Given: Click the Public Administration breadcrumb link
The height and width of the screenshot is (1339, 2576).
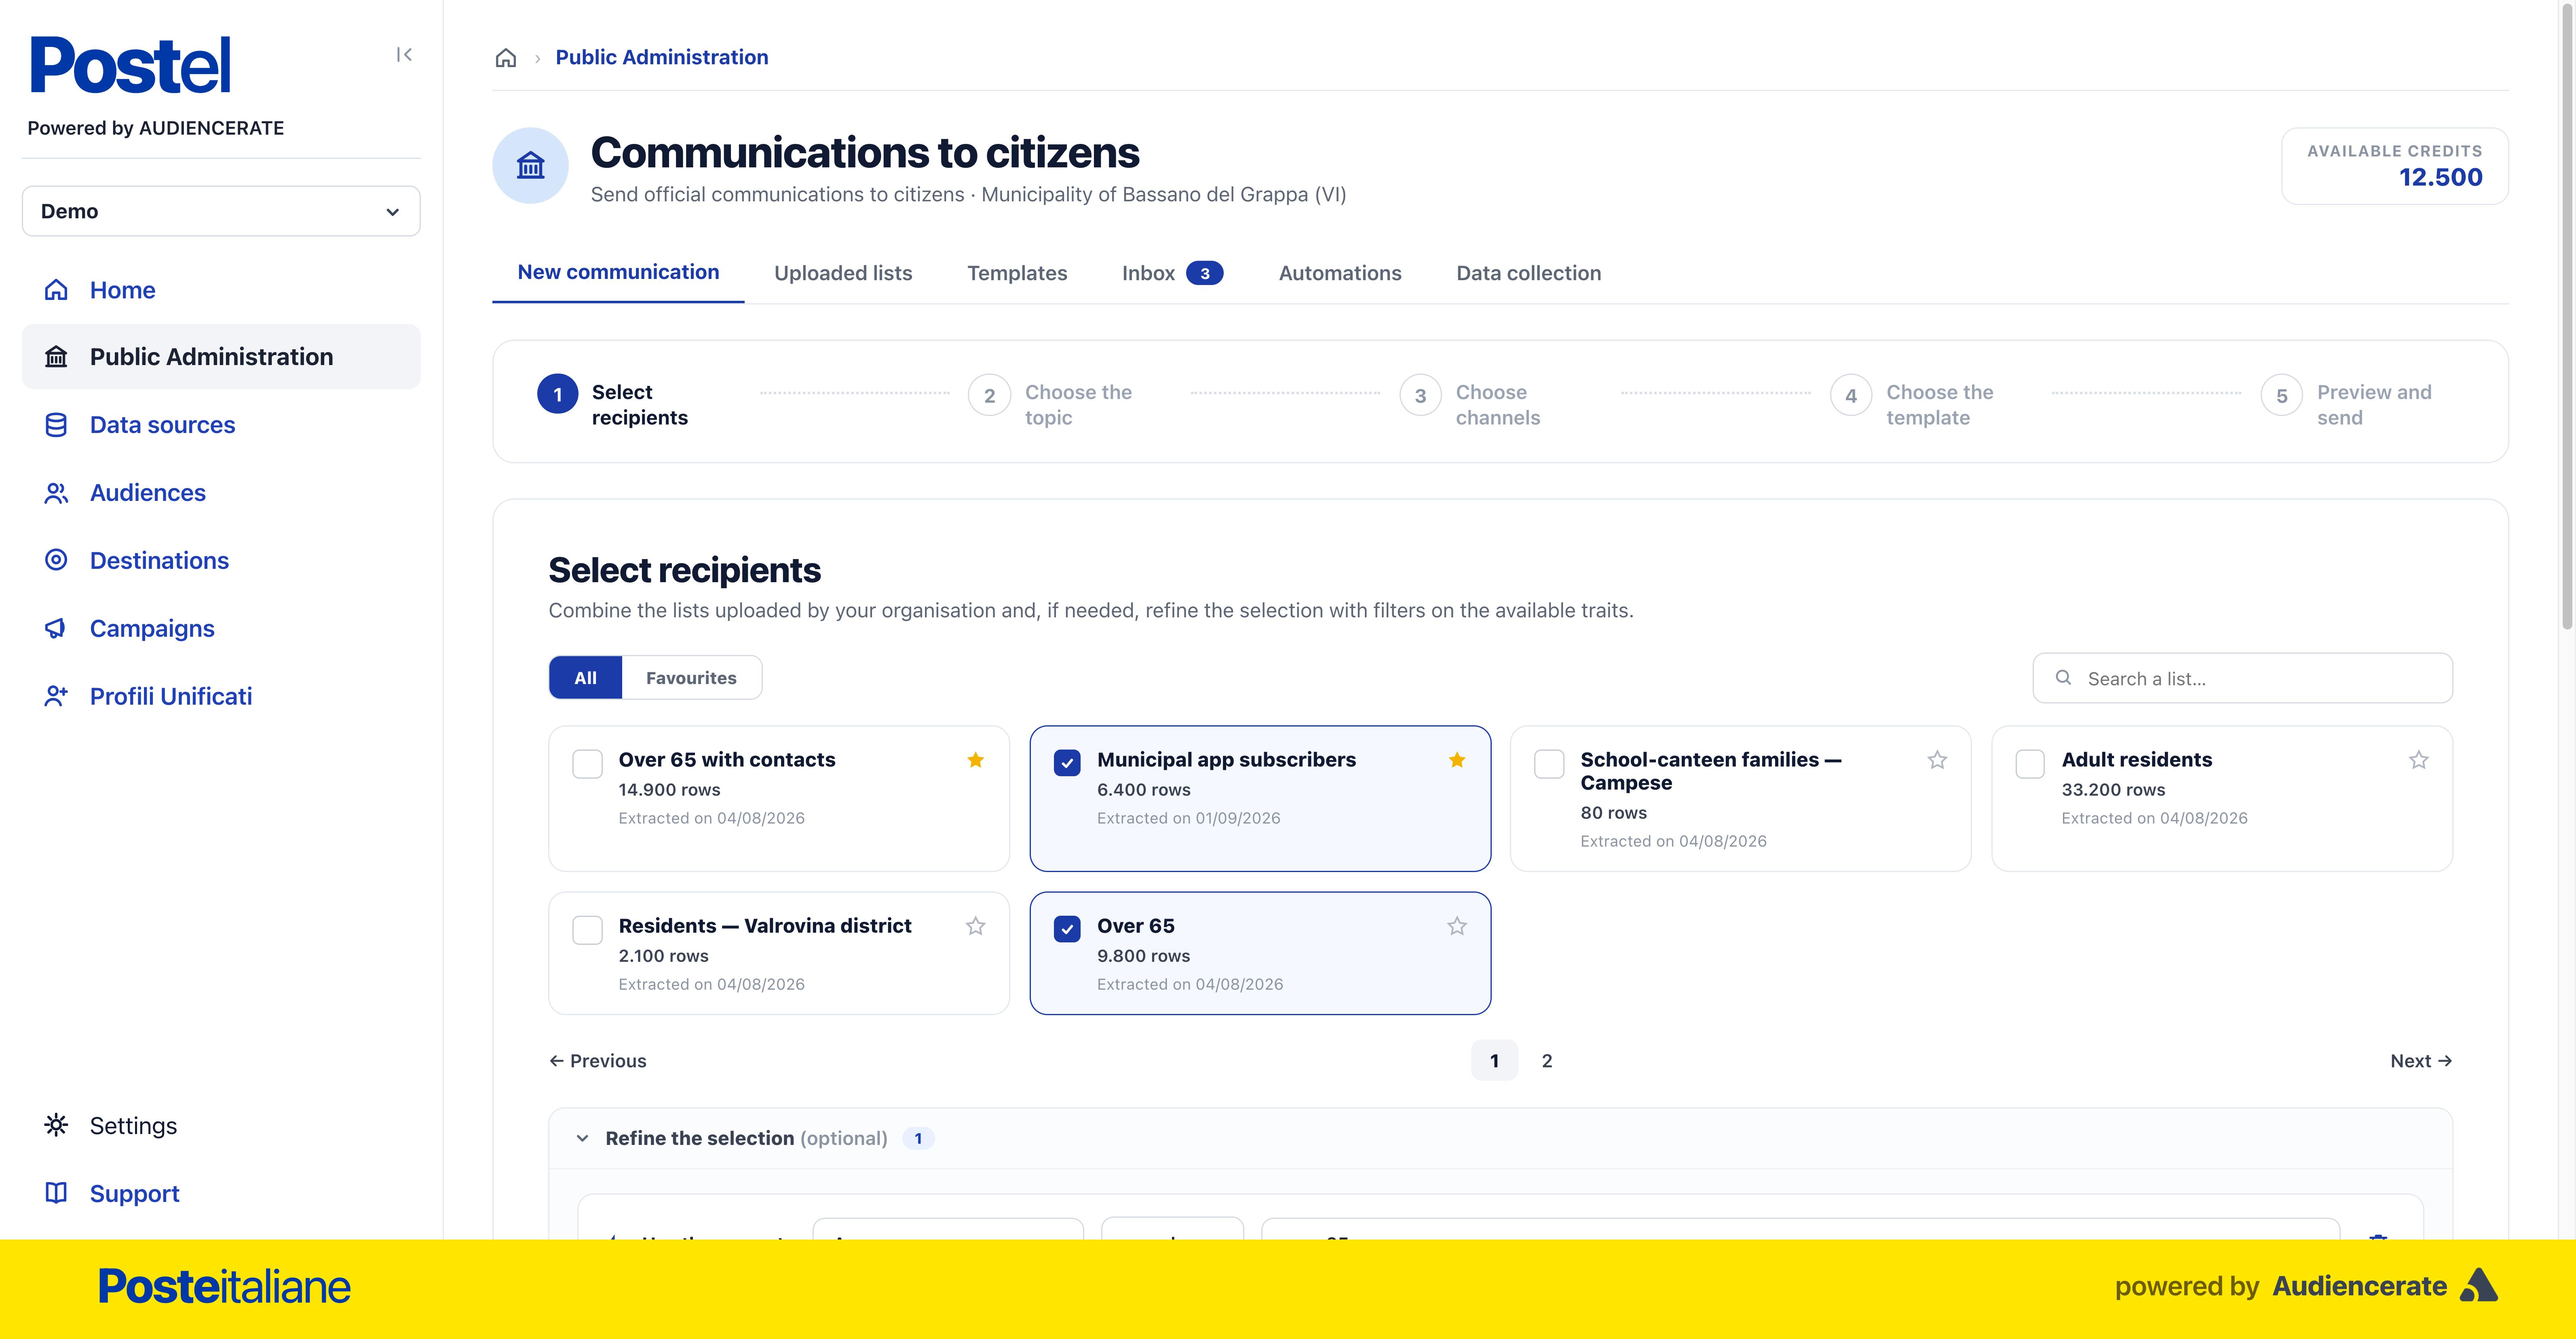Looking at the screenshot, I should (662, 57).
